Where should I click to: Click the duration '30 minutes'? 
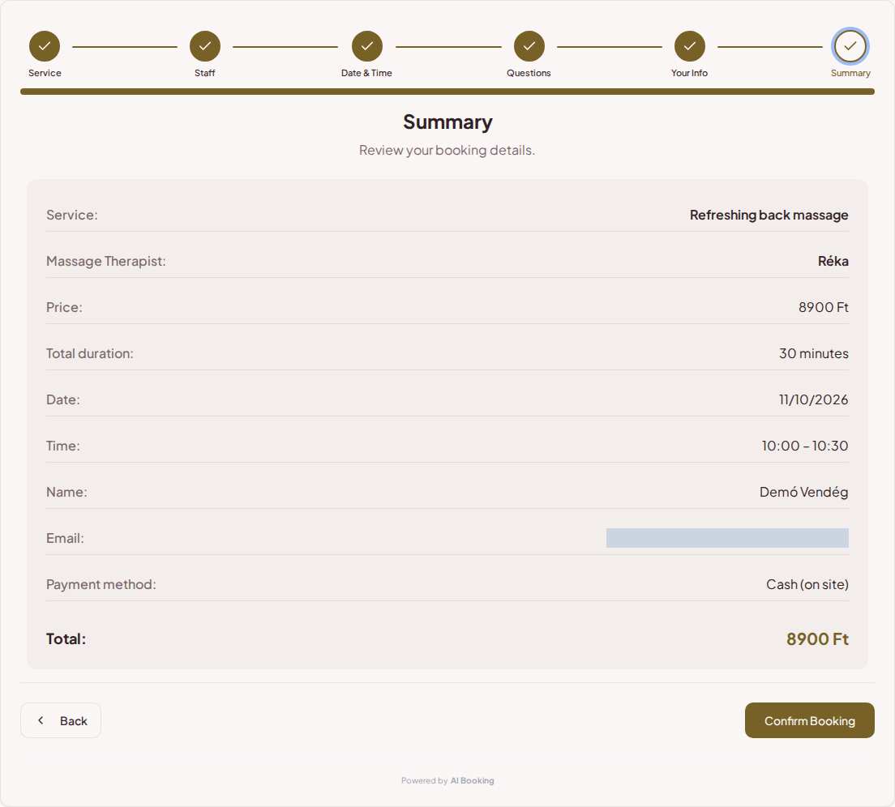click(x=813, y=353)
